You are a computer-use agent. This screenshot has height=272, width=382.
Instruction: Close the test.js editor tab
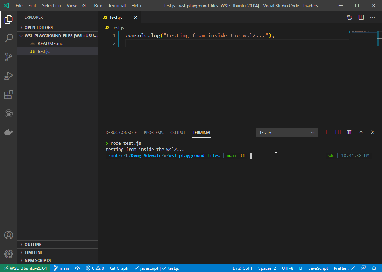135,17
